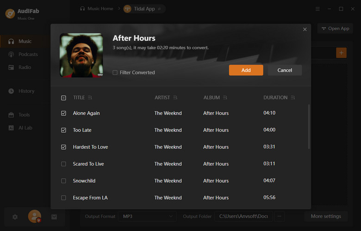
Task: Open the Tools section
Action: click(25, 115)
